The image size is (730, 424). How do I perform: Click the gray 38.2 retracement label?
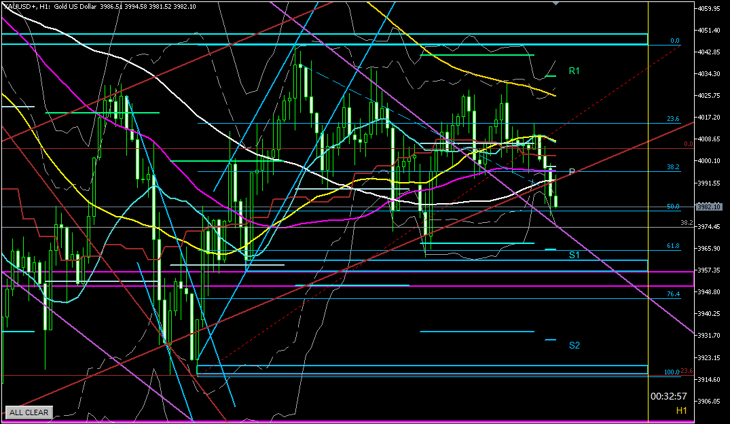687,222
